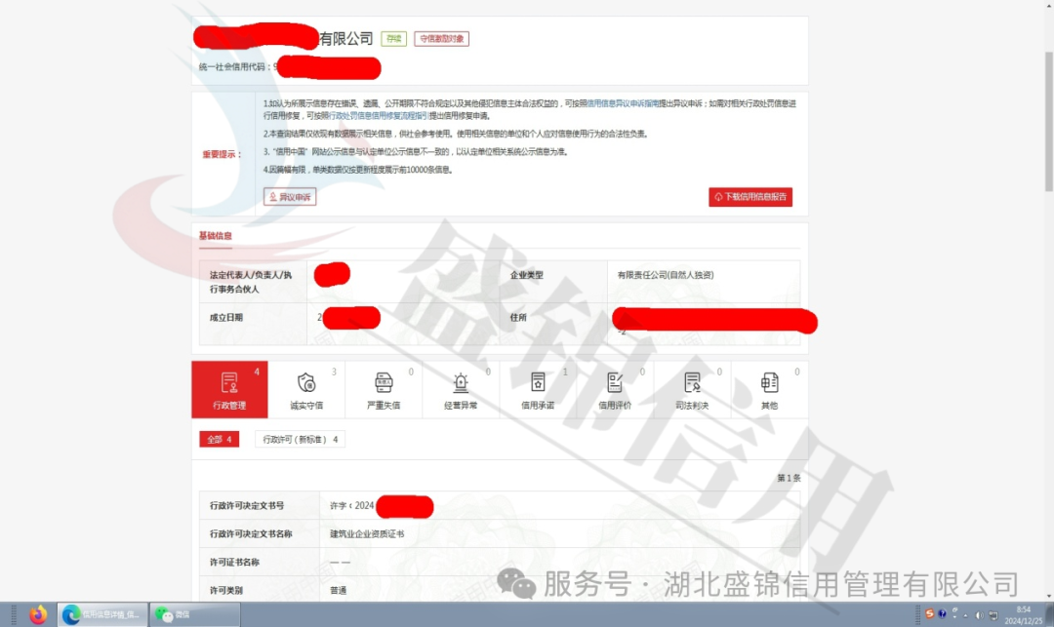Open the taskbar clock showing 2024/12/25
This screenshot has height=627, width=1054.
click(1023, 615)
